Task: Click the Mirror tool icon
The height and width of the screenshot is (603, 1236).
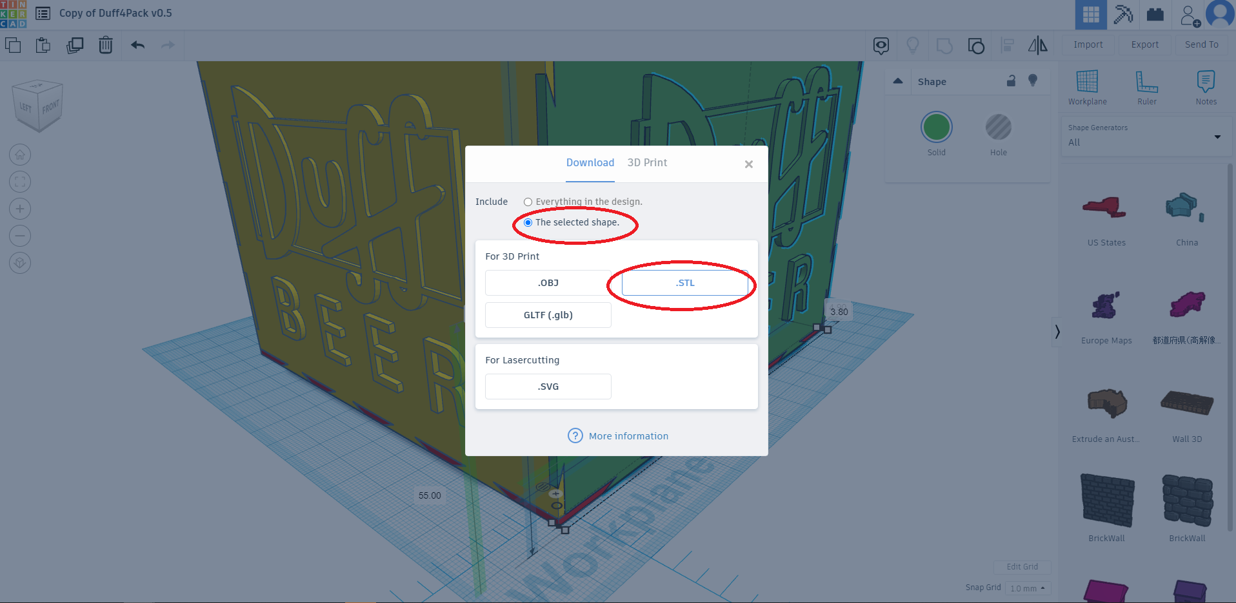Action: (x=1038, y=45)
